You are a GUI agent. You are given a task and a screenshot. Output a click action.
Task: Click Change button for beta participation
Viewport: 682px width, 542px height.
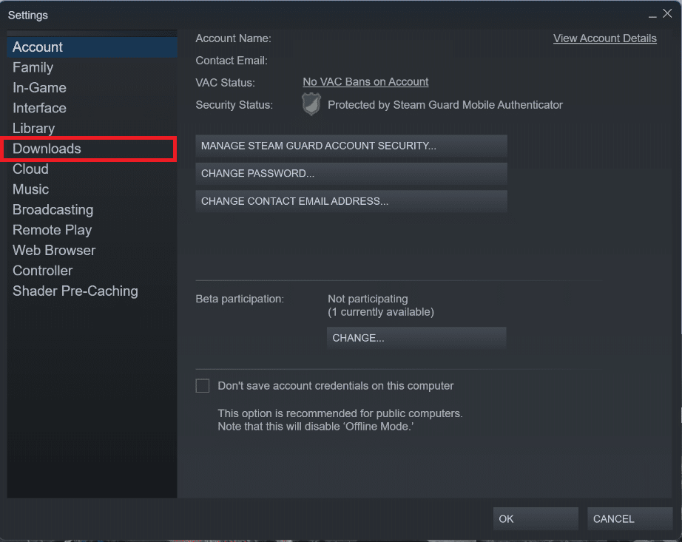pyautogui.click(x=416, y=338)
